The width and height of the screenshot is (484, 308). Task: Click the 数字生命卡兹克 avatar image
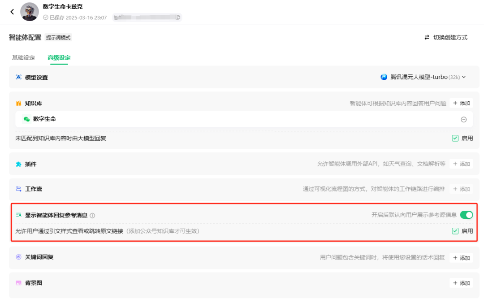30,12
